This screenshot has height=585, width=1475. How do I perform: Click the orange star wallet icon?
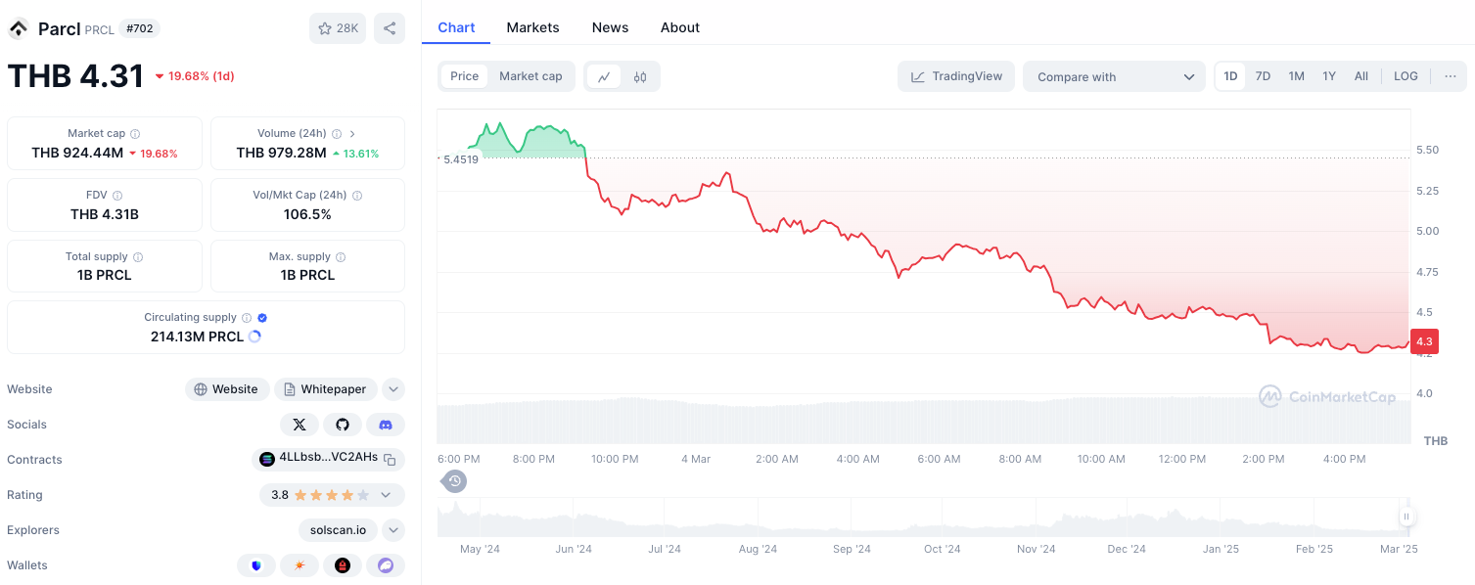click(x=300, y=565)
